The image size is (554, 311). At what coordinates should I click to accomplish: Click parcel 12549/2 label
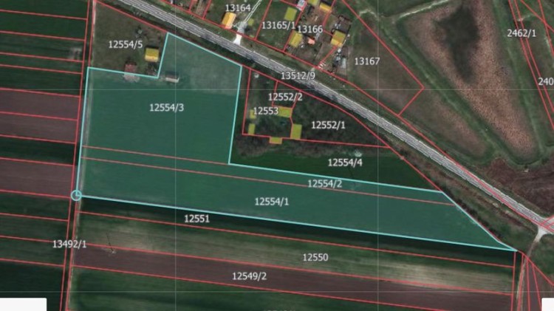249,276
